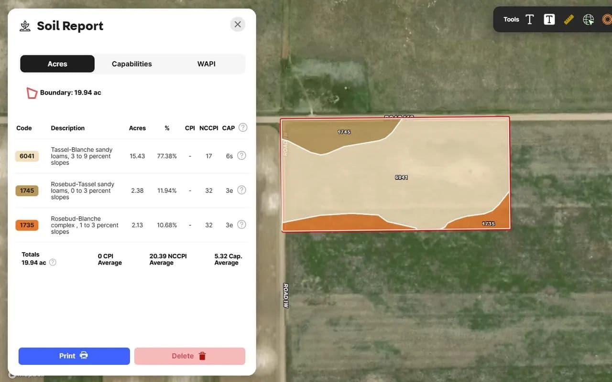Select the orange concentric rings tool
Viewport: 612px width, 382px height.
coord(607,20)
